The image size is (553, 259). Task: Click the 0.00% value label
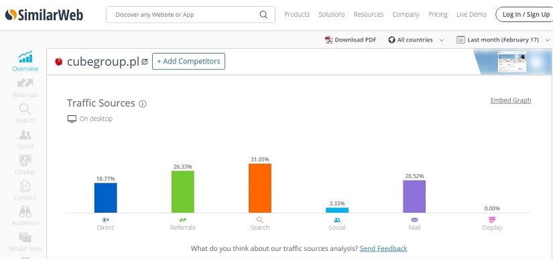492,208
